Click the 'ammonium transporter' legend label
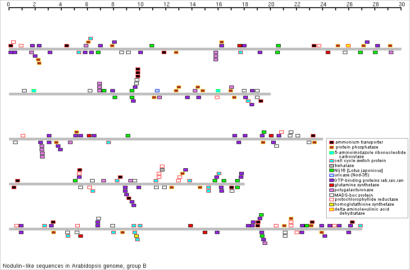Viewport: 410px width, 270px height. click(359, 142)
